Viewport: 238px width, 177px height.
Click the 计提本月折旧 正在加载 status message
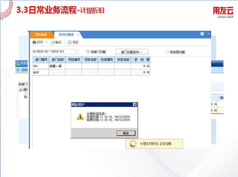coord(157,144)
